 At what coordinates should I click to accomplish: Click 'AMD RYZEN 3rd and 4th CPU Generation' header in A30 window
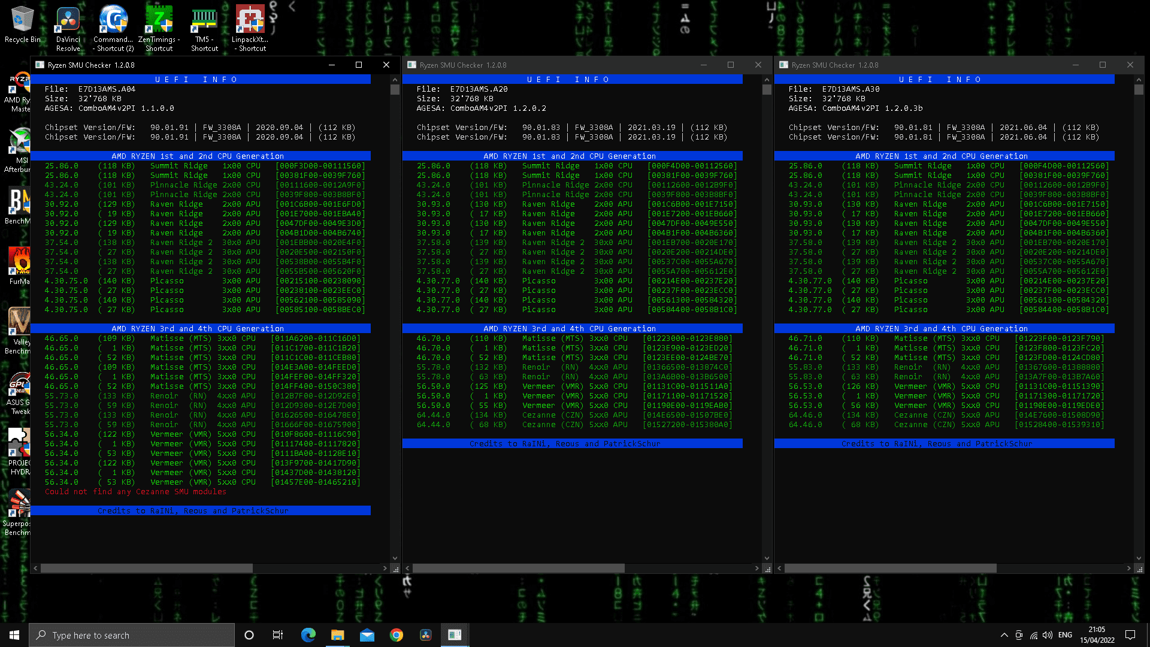945,328
